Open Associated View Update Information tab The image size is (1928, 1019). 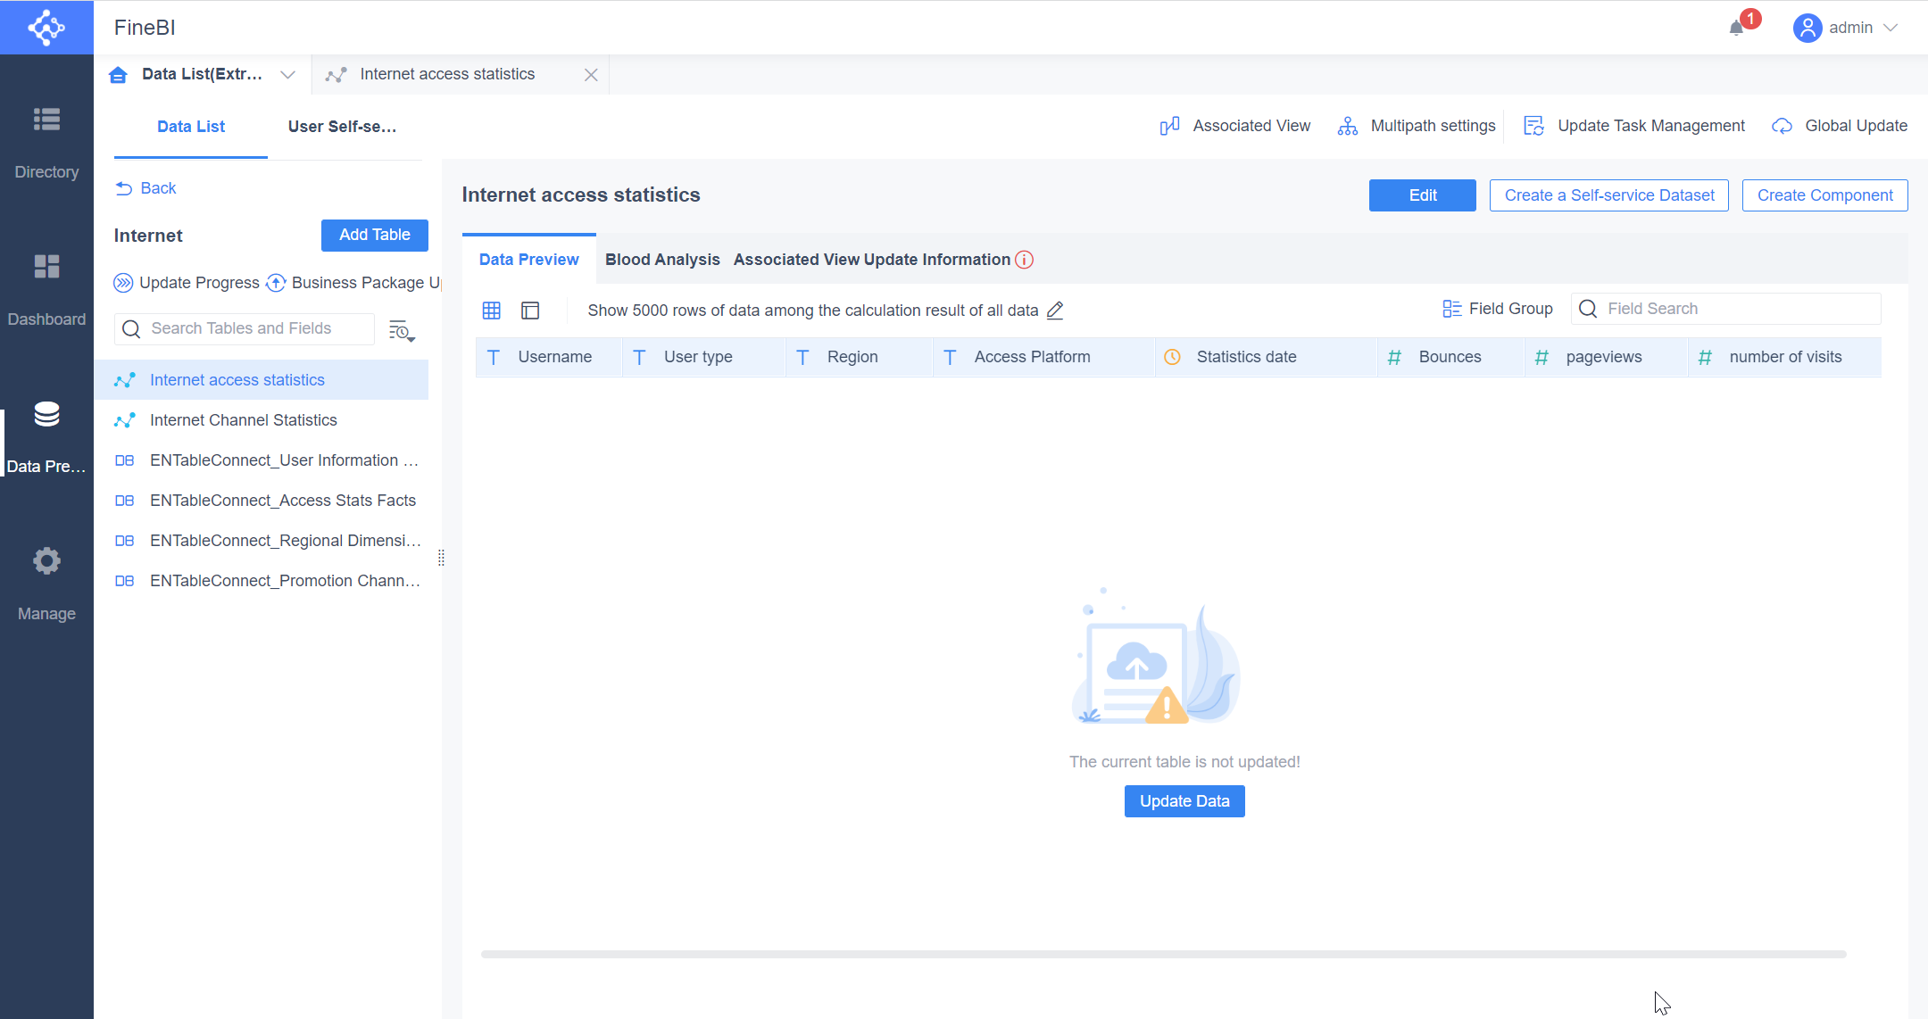[x=872, y=260]
